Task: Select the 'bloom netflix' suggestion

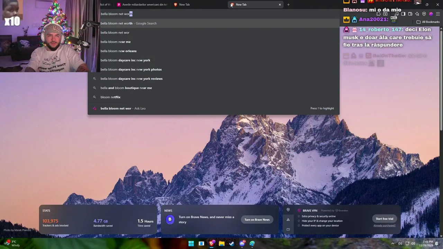Action: pos(214,97)
